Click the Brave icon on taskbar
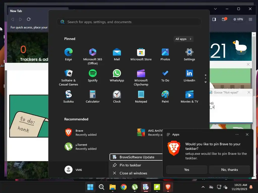Viewport: 258px width, 193px height. (168, 187)
